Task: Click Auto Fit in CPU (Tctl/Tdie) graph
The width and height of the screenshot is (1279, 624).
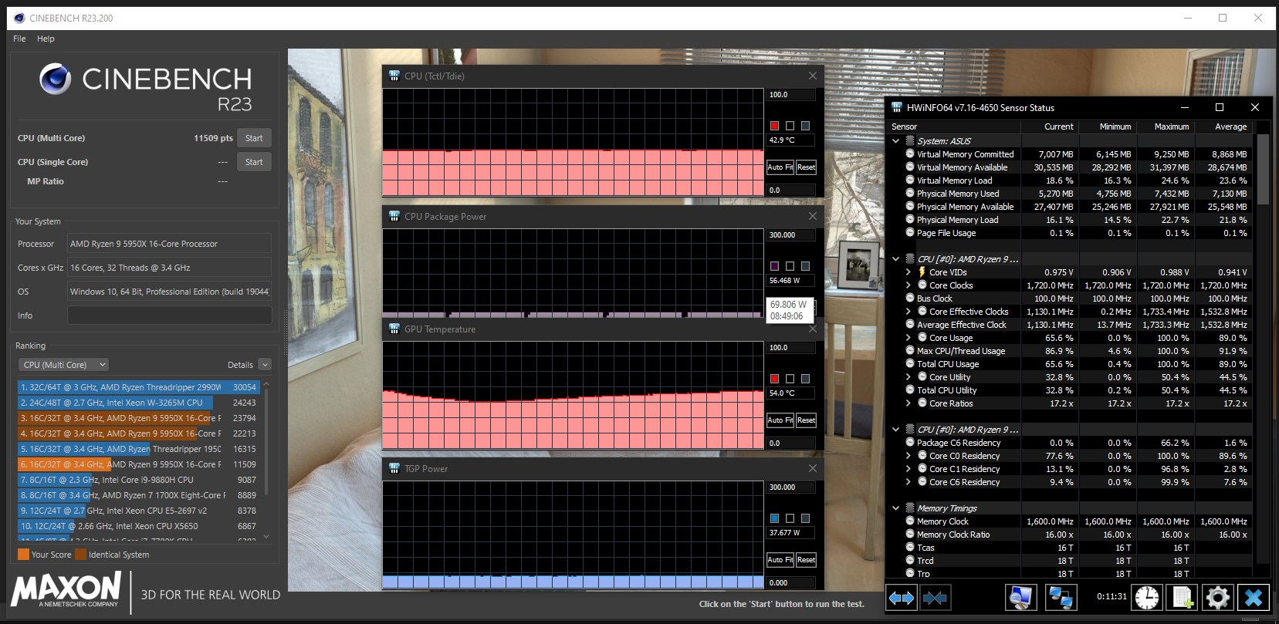Action: point(780,167)
